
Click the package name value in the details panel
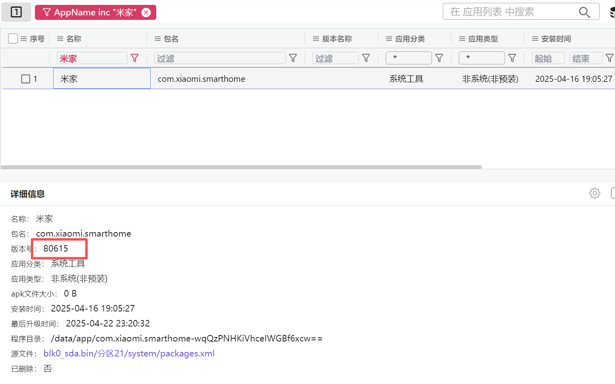(x=84, y=234)
